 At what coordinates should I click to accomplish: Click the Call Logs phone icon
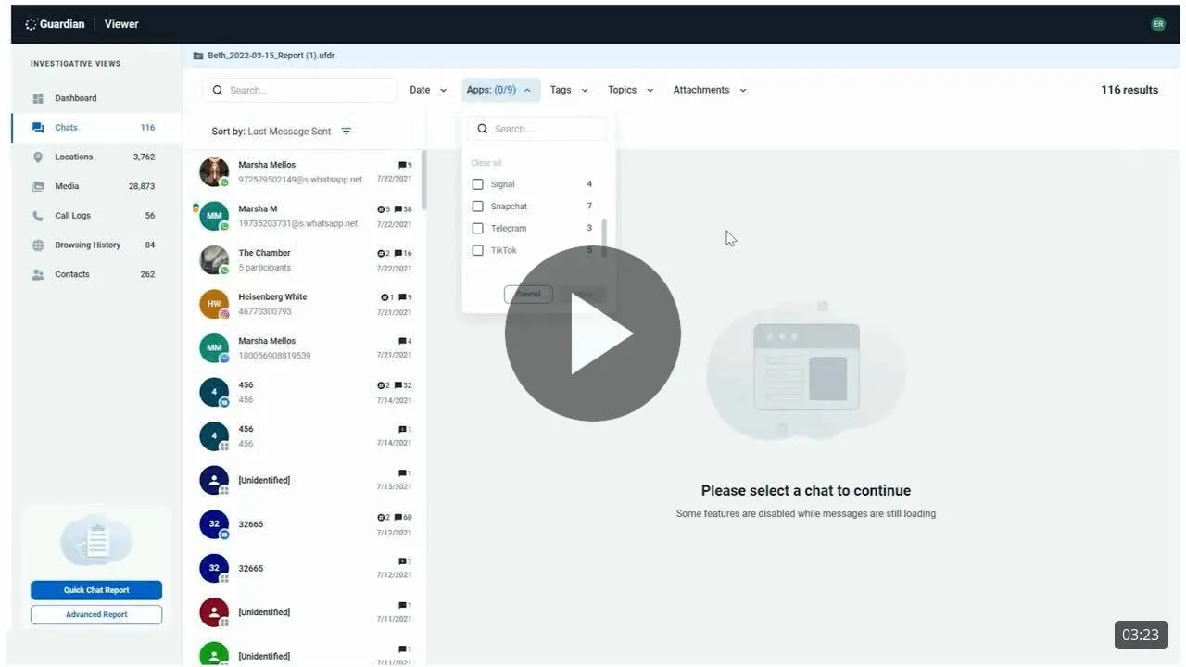(x=38, y=216)
